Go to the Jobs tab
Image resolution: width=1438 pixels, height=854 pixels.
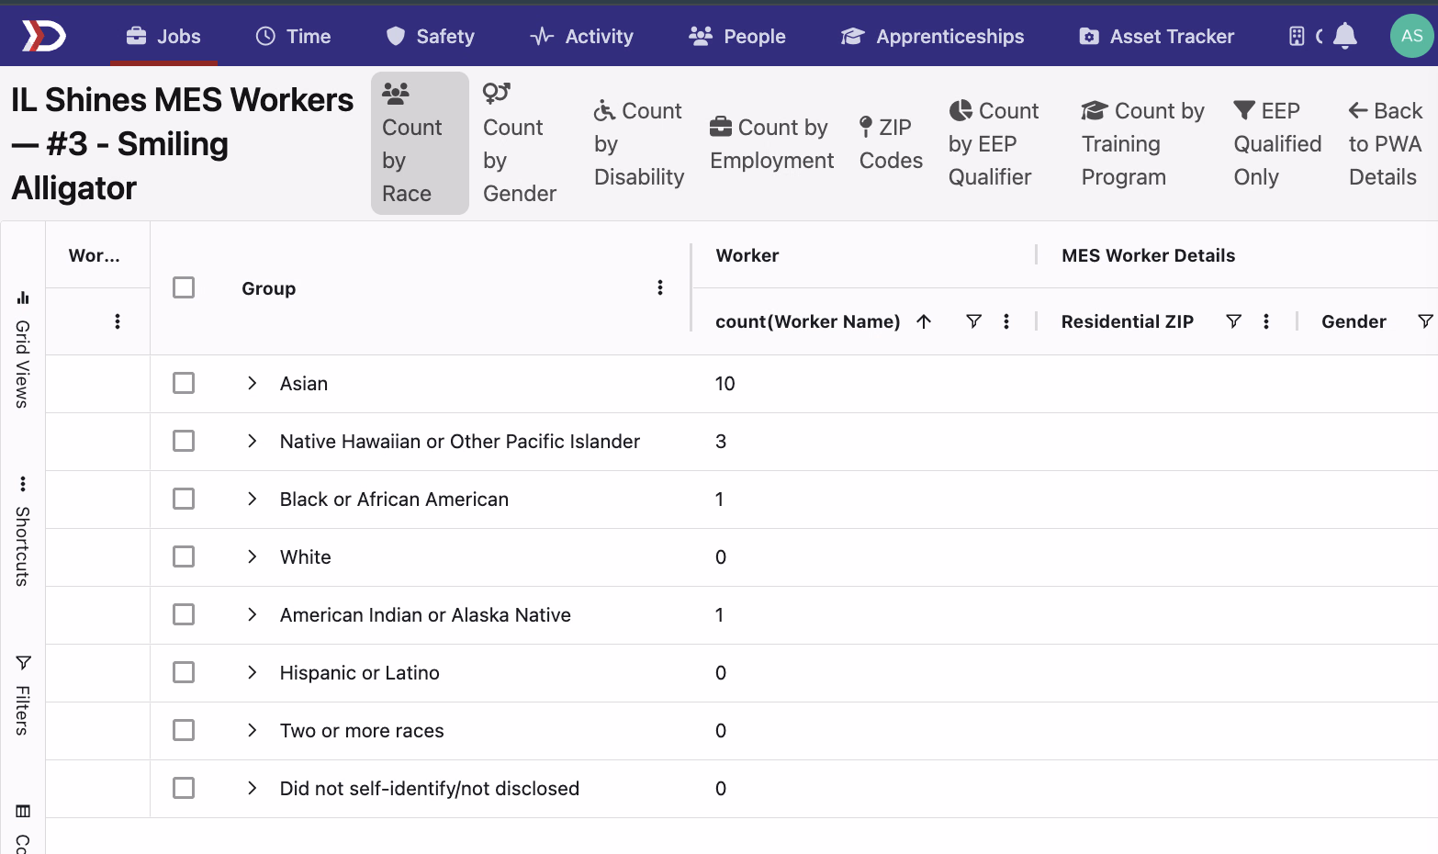[163, 36]
